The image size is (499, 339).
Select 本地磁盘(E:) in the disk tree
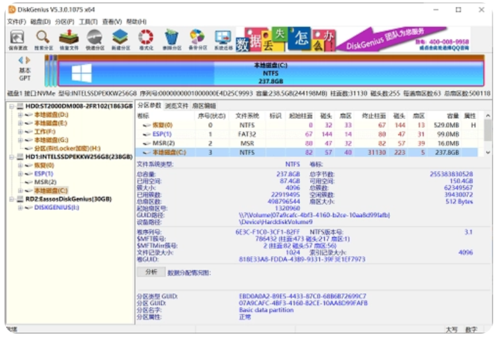tap(51, 123)
